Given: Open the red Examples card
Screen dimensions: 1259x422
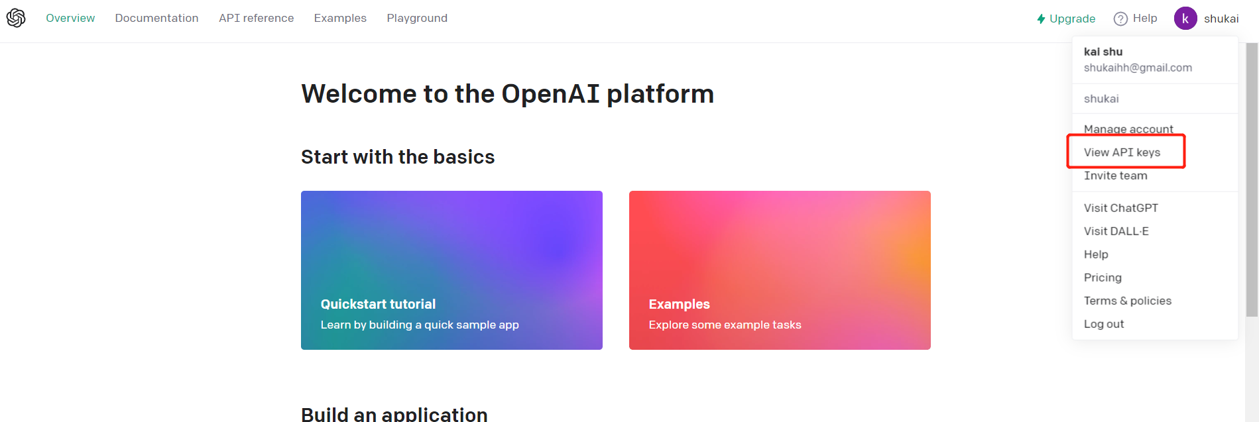Looking at the screenshot, I should pyautogui.click(x=780, y=270).
